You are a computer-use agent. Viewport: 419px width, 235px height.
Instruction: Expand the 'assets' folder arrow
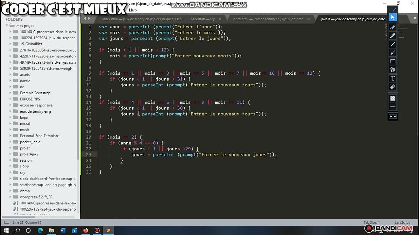[10, 74]
